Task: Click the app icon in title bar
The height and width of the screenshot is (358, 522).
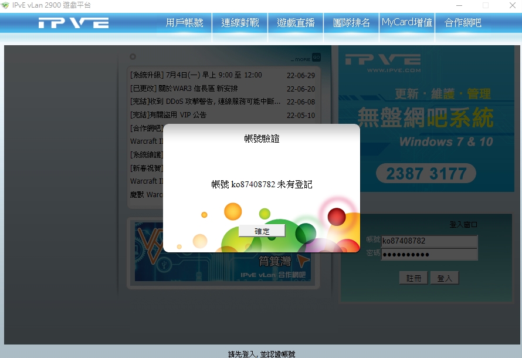Action: (x=5, y=5)
